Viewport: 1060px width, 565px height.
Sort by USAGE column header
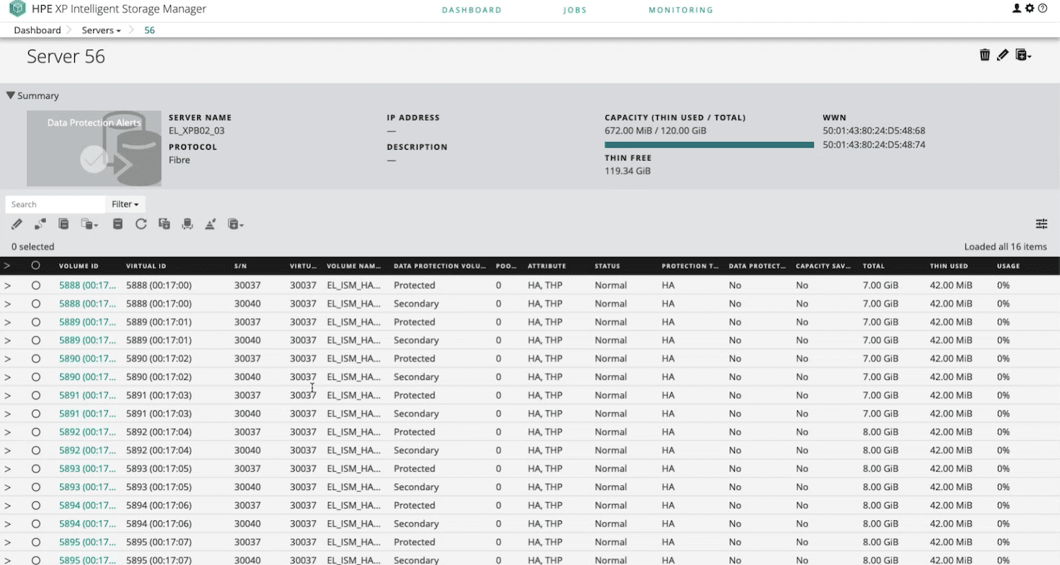[1008, 266]
